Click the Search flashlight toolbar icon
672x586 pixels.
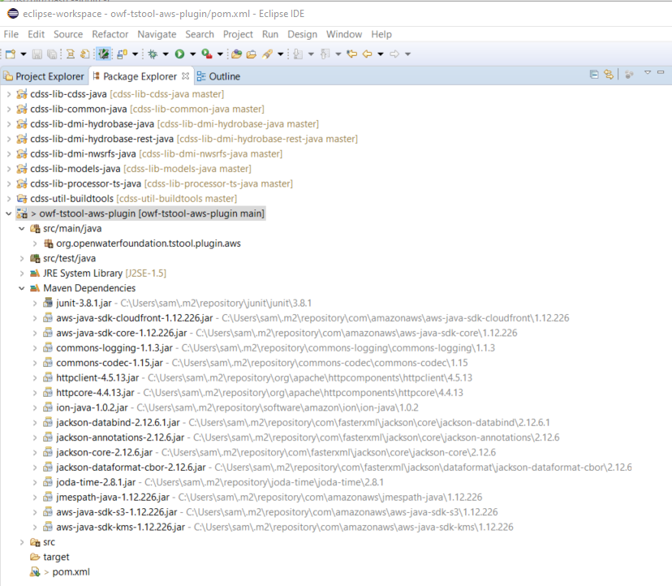[268, 54]
